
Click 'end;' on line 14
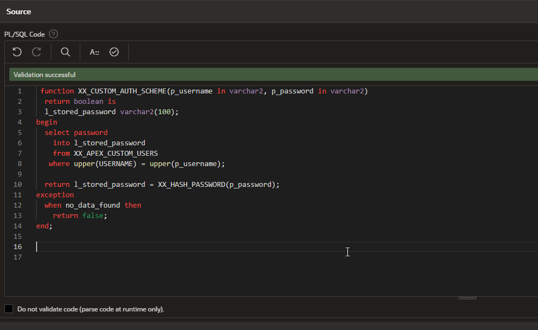(x=44, y=226)
